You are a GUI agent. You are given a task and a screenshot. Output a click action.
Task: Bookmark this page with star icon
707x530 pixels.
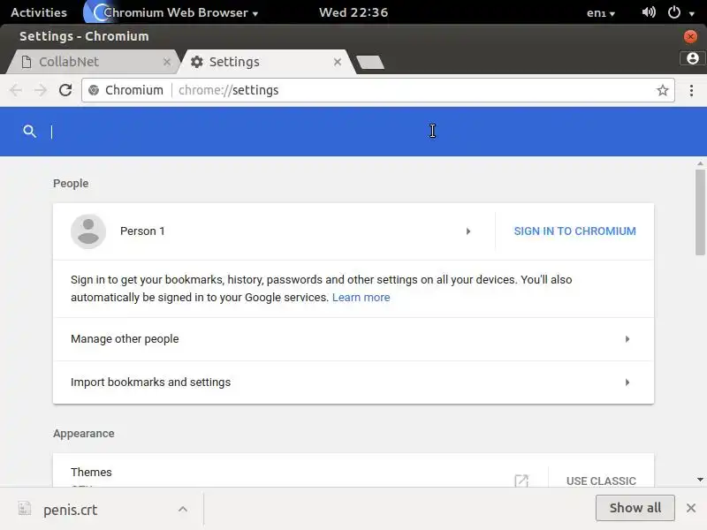662,90
